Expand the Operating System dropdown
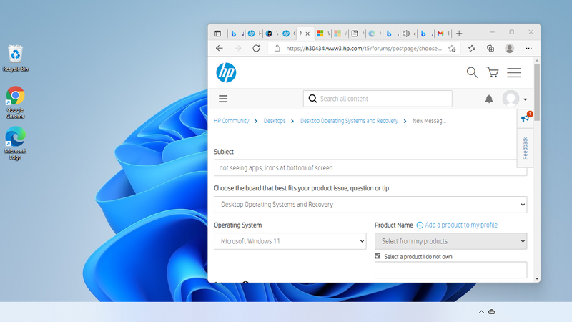Viewport: 572px width, 322px height. click(290, 241)
